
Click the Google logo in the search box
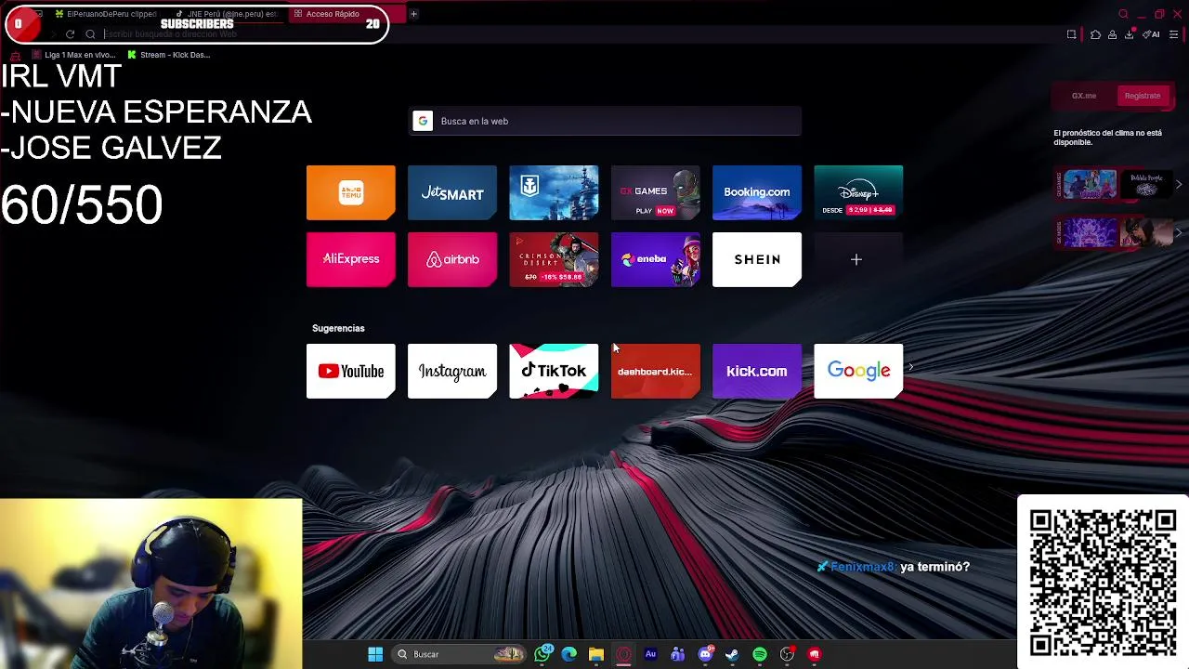point(423,121)
